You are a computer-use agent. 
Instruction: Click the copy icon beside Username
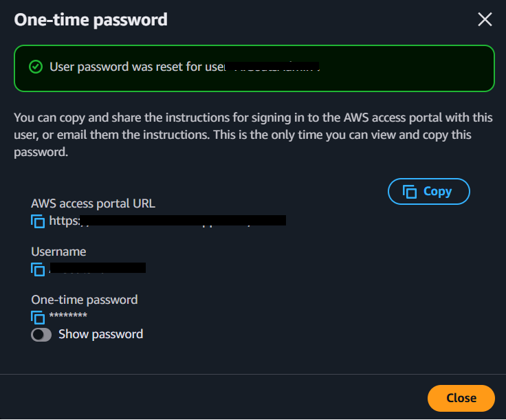(38, 269)
